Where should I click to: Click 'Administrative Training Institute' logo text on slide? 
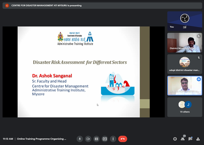tap(75, 44)
